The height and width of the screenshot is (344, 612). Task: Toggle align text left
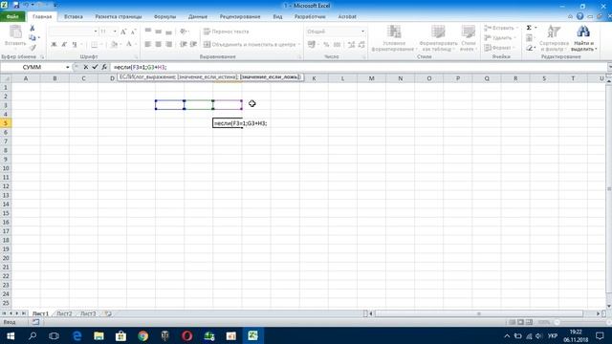pyautogui.click(x=148, y=45)
